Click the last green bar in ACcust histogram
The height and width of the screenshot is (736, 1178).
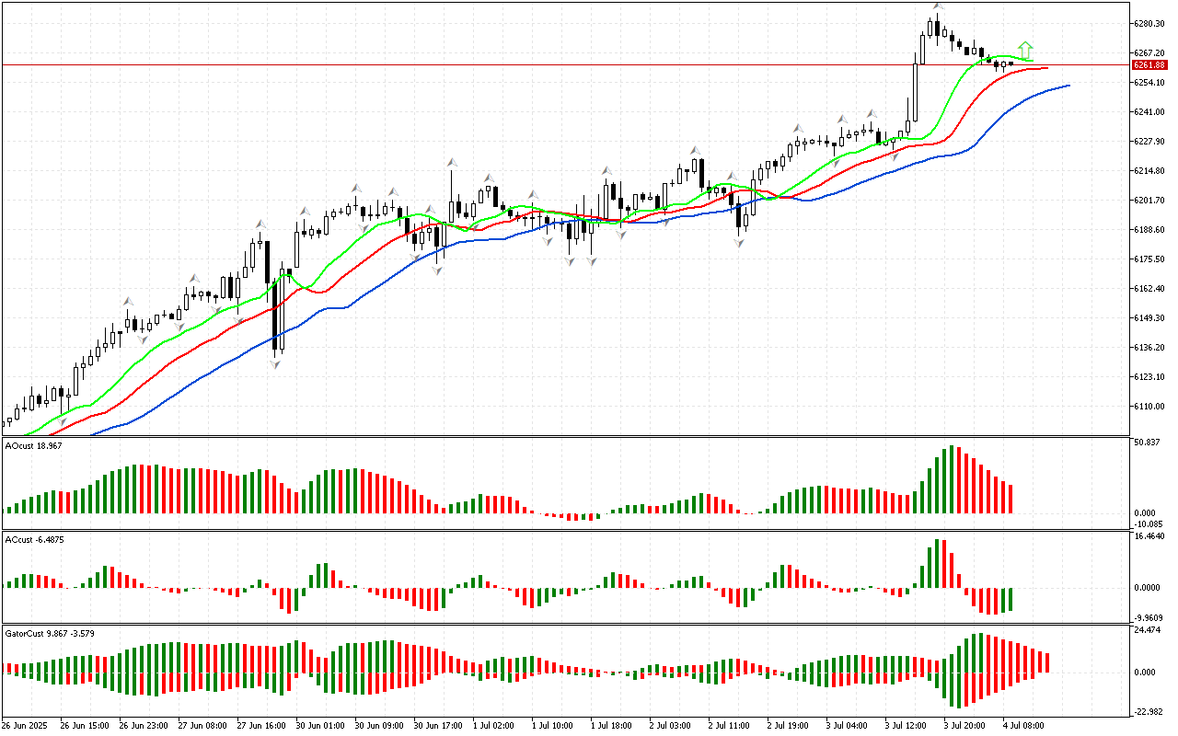(1011, 599)
